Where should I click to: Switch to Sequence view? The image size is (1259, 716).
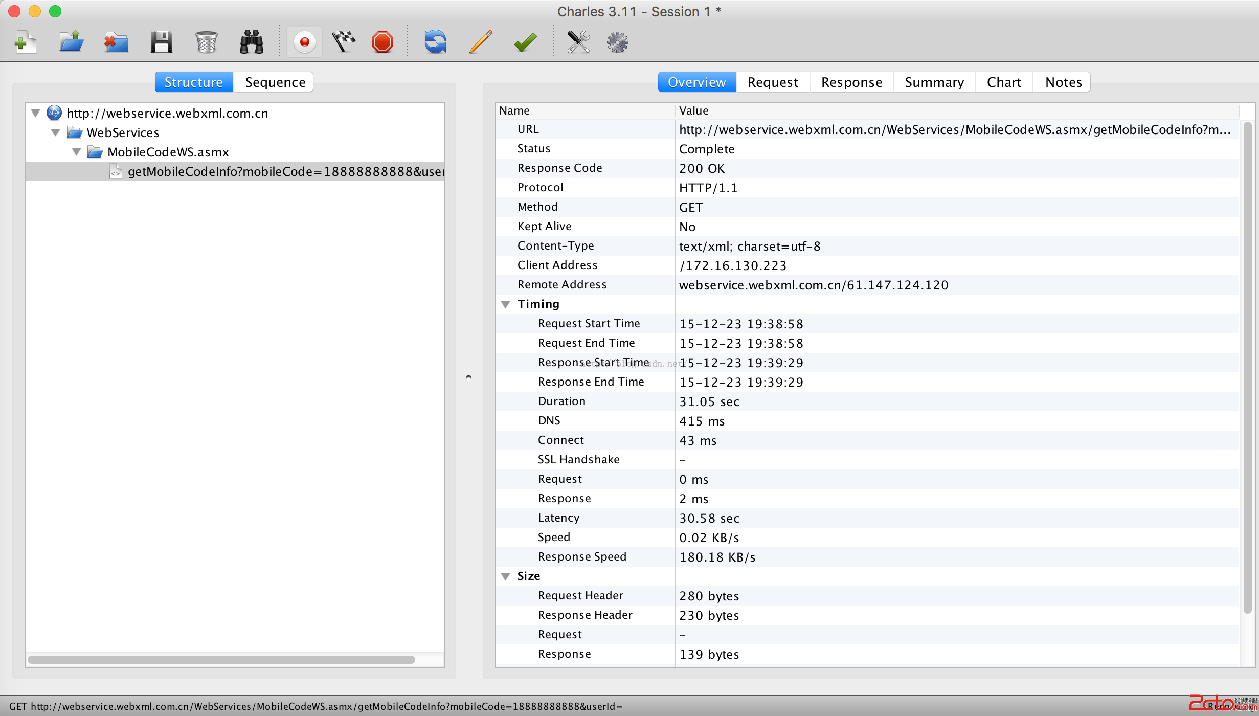[275, 82]
